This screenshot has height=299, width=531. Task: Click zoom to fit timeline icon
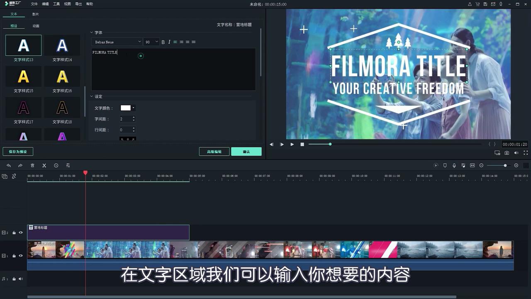click(472, 165)
